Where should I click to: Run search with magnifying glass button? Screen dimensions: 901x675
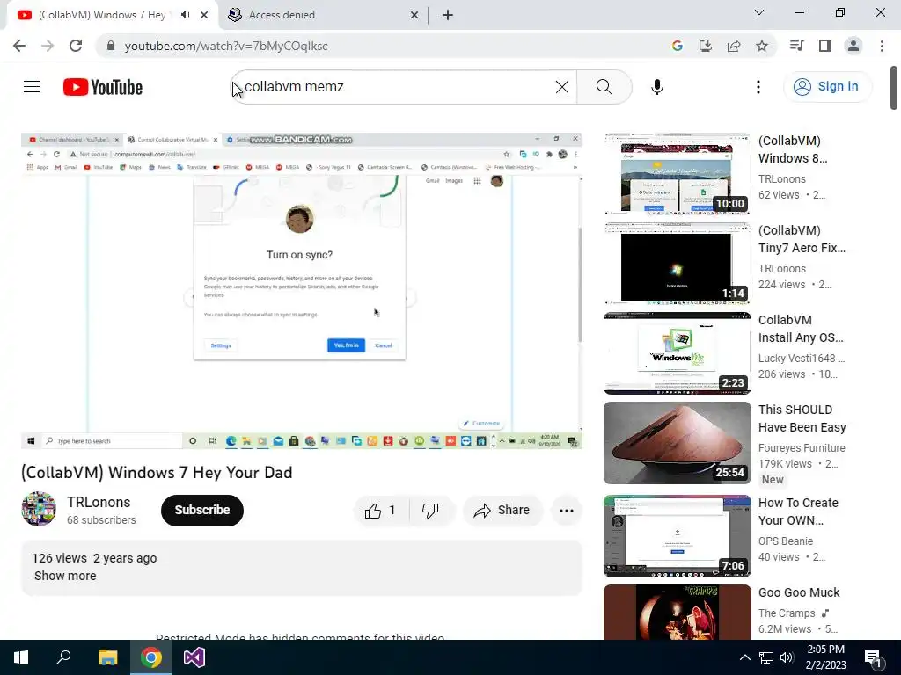(x=604, y=87)
